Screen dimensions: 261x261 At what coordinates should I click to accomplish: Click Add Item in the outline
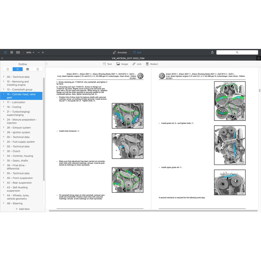click(x=22, y=209)
